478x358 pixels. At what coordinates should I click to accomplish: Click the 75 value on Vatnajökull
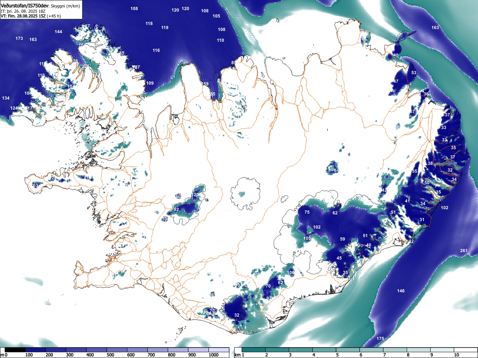click(307, 212)
